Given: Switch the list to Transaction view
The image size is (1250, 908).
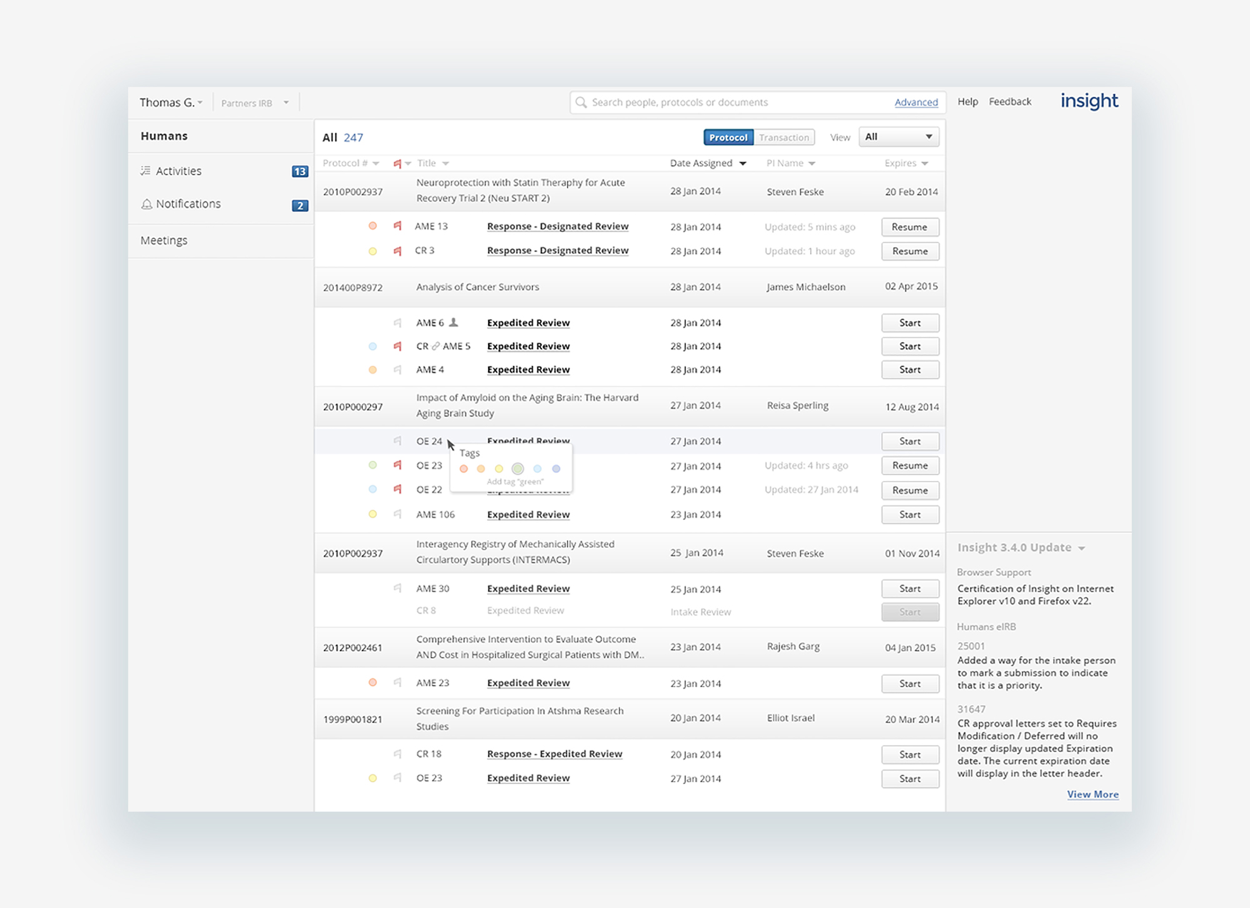Looking at the screenshot, I should pos(784,137).
